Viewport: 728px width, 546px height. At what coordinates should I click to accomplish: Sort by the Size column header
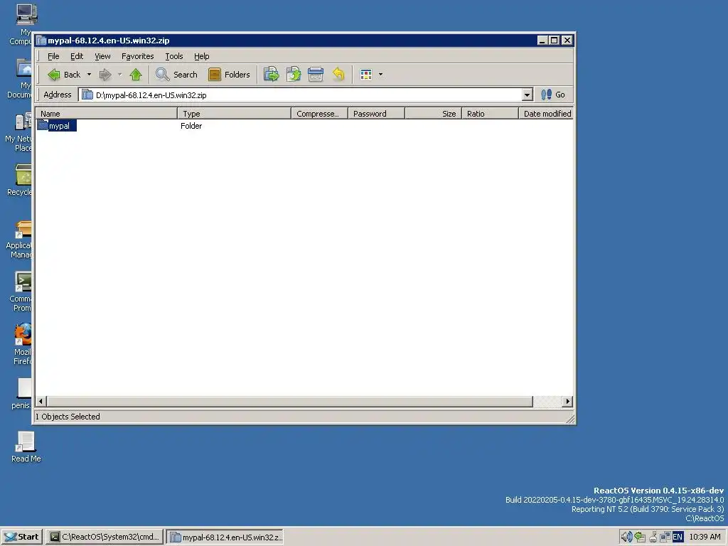pos(433,114)
